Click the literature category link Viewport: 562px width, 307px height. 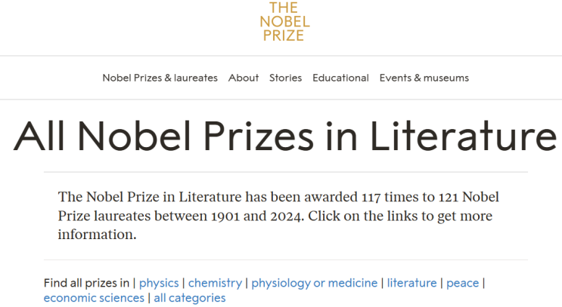pos(411,283)
